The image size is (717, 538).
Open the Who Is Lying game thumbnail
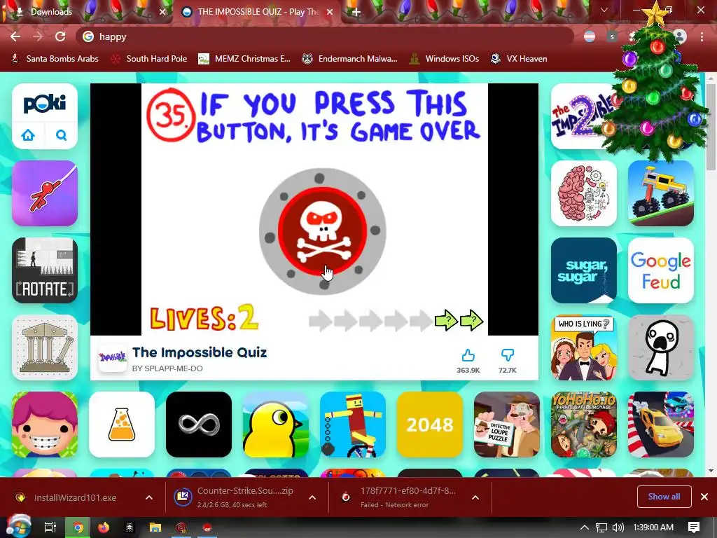point(584,347)
